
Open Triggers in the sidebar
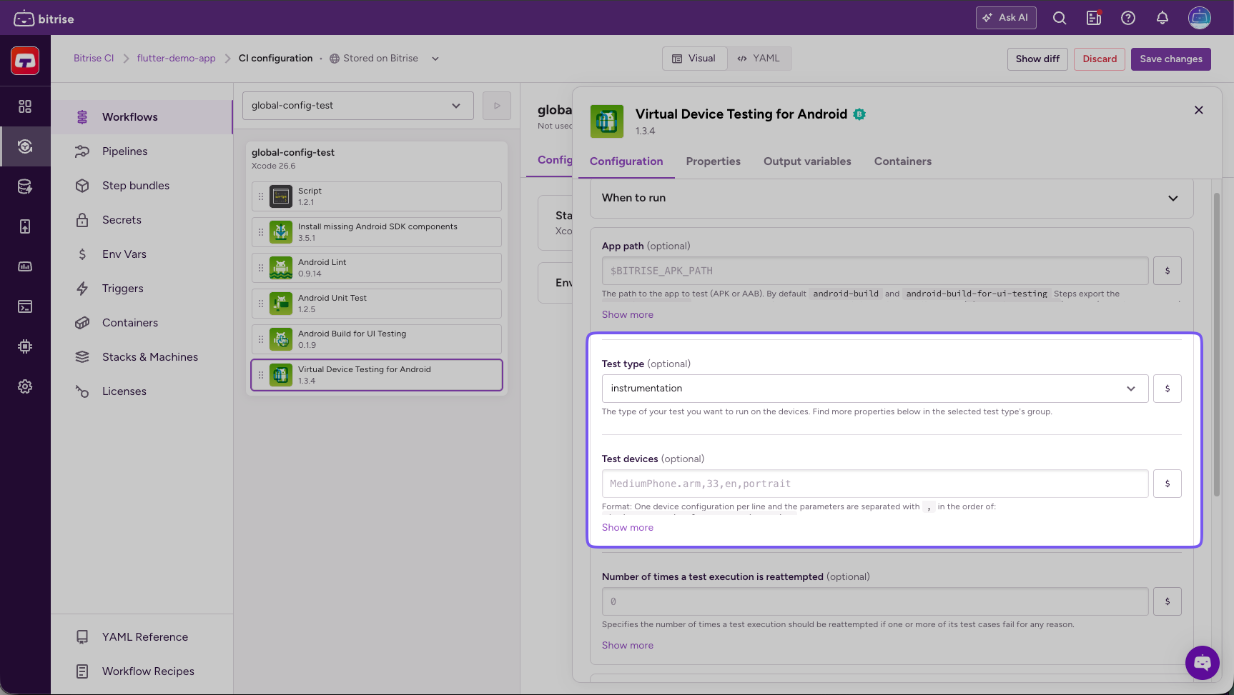(x=142, y=289)
